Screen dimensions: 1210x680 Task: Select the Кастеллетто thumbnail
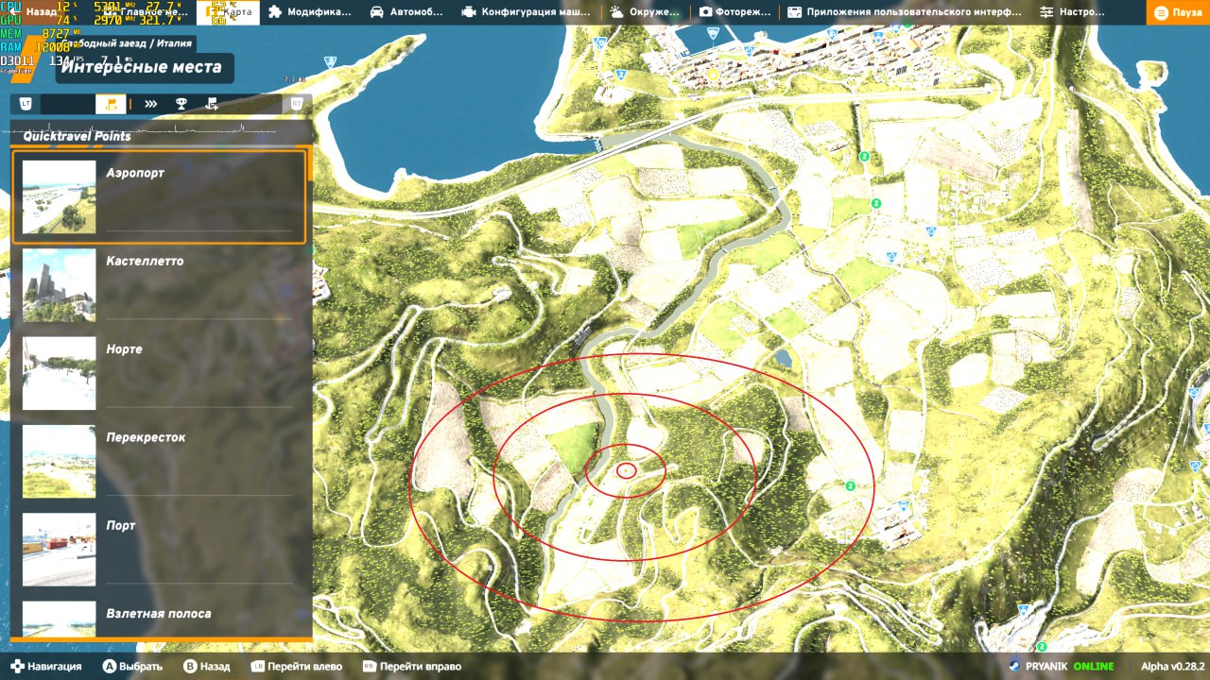[59, 285]
